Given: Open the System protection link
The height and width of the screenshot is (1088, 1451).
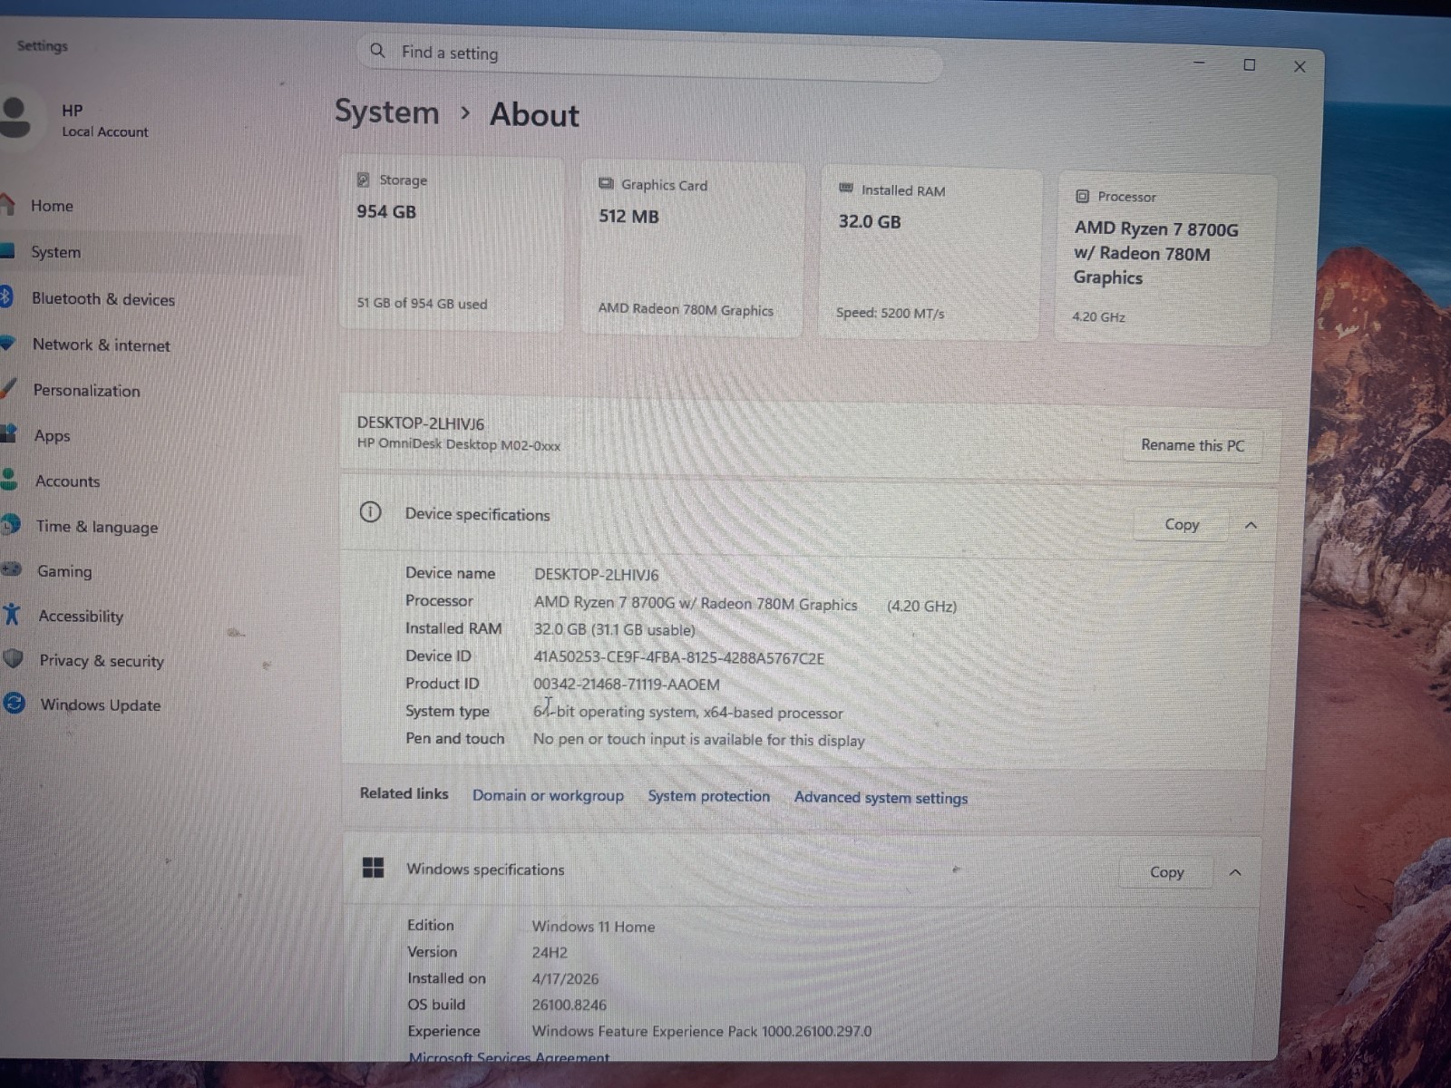Looking at the screenshot, I should click(708, 796).
